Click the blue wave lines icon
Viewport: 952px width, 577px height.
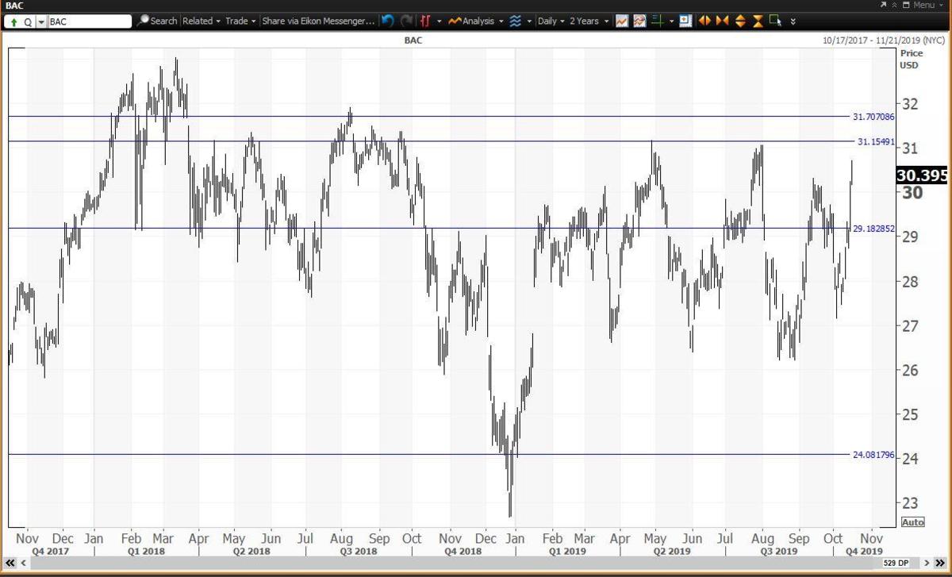click(515, 21)
